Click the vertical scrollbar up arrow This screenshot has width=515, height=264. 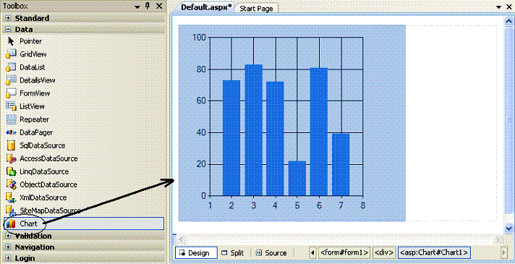pos(508,22)
